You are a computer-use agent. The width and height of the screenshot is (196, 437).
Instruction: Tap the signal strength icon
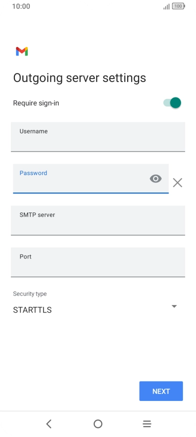pyautogui.click(x=166, y=6)
